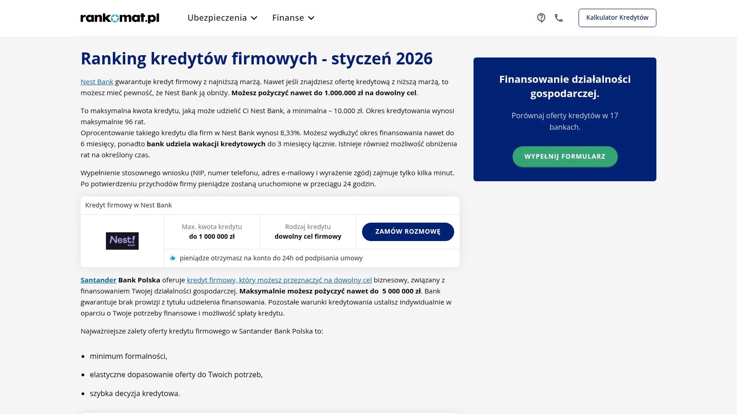Click the 'do 1 000 000 zł' value
Viewport: 737px width, 414px height.
(x=212, y=236)
